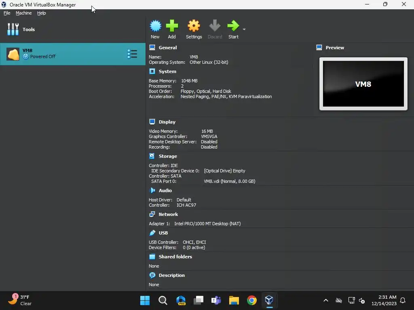The height and width of the screenshot is (310, 414).
Task: Open Microsoft Teams from taskbar
Action: (x=216, y=300)
